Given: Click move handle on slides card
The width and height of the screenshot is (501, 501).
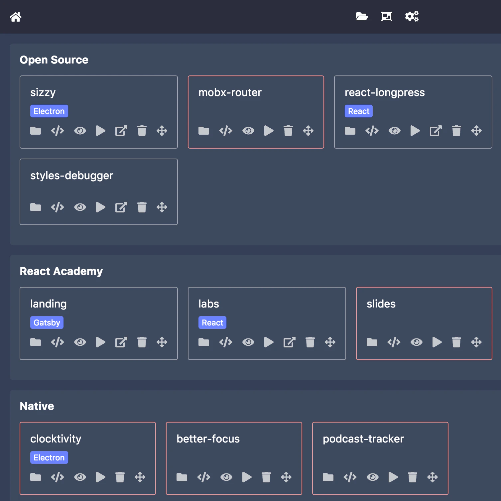Looking at the screenshot, I should click(476, 342).
